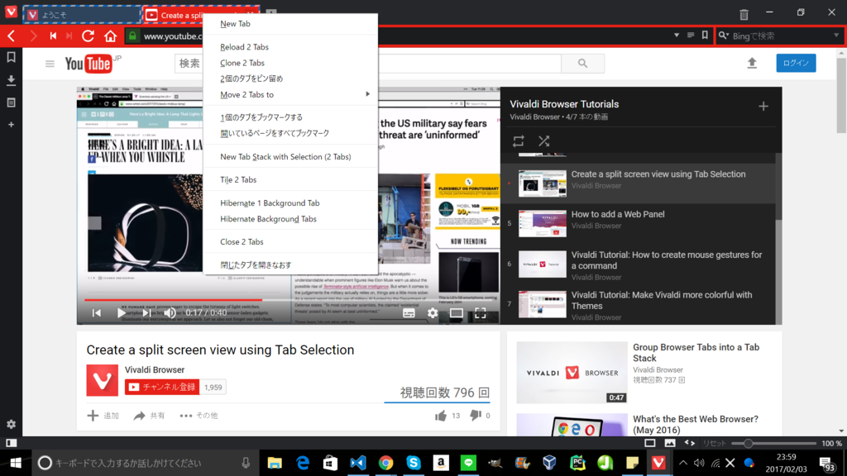Viewport: 847px width, 476px height.
Task: Toggle video subtitles
Action: pyautogui.click(x=409, y=313)
